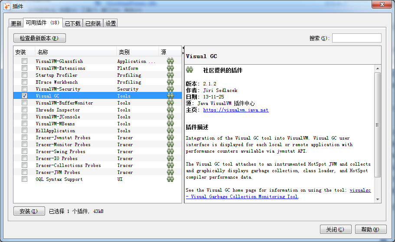Click the source icon in VisualVM-Security row
Screen dimensions: 395x242
point(170,89)
